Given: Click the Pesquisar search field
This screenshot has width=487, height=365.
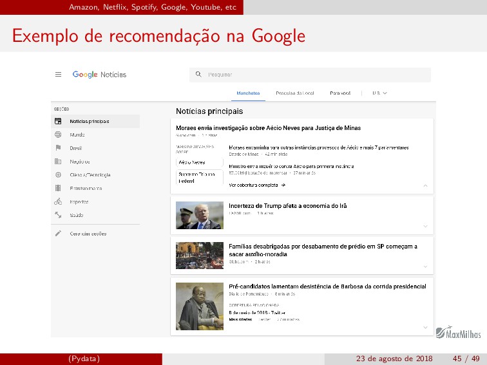Looking at the screenshot, I should [x=310, y=75].
